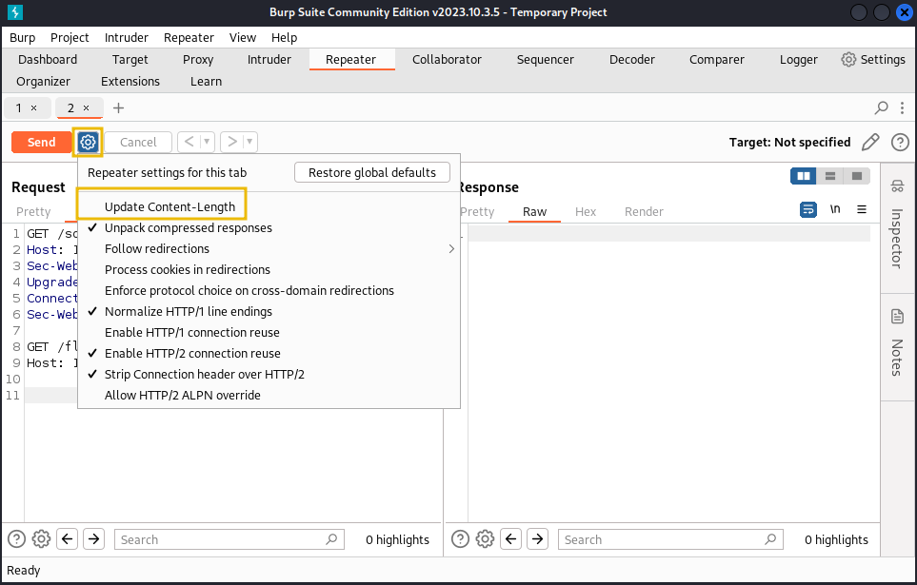Close Repeater tab 2

86,107
